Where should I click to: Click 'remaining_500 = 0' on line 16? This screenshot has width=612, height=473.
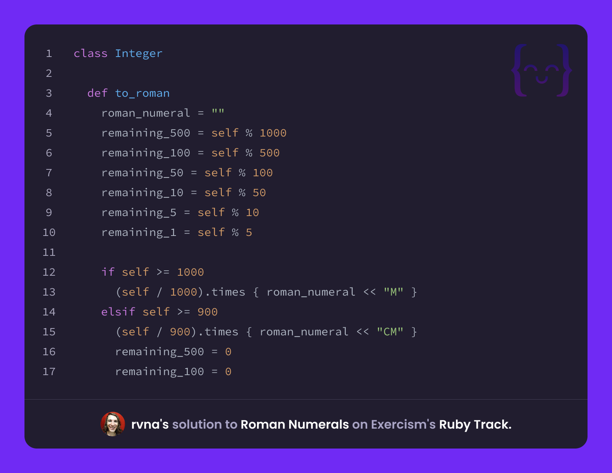[173, 352]
